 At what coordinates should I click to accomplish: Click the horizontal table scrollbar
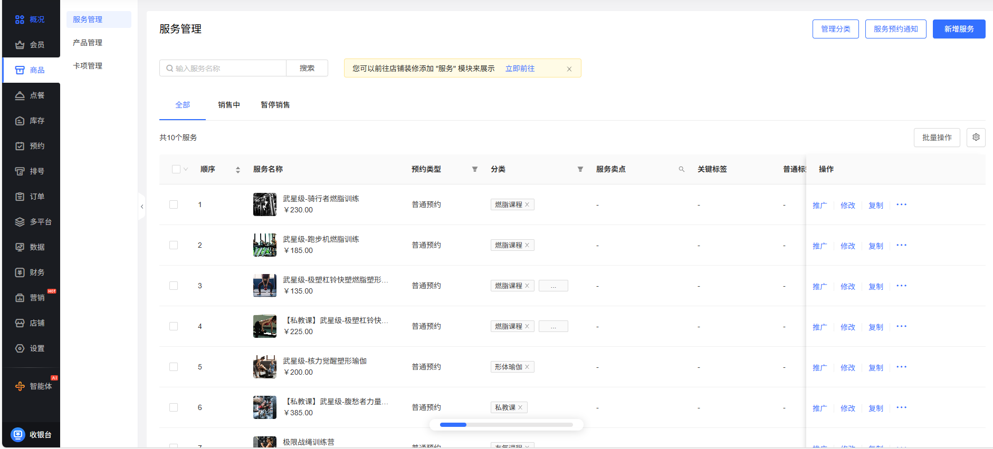pos(506,425)
